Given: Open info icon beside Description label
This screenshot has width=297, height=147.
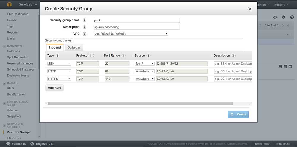Looking at the screenshot, I should pyautogui.click(x=84, y=27).
